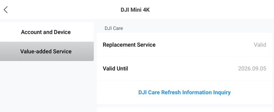The width and height of the screenshot is (274, 112).
Task: Click the 2026.09.05 expiry date
Action: click(252, 69)
